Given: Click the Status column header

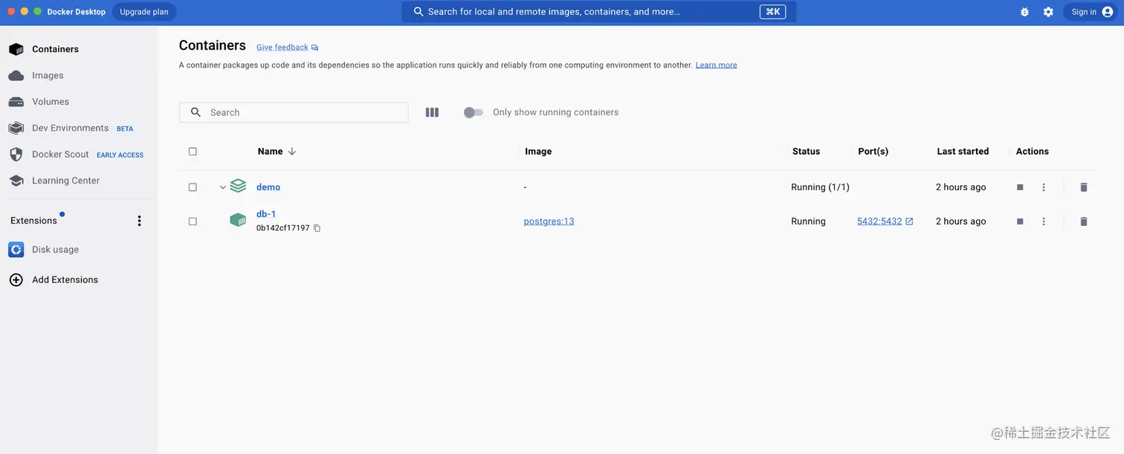Looking at the screenshot, I should pyautogui.click(x=806, y=152).
